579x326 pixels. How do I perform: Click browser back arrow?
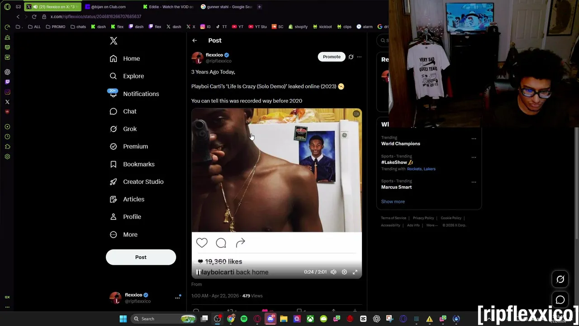(x=18, y=17)
